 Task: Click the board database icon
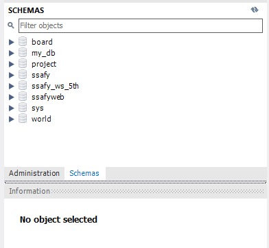[23, 41]
